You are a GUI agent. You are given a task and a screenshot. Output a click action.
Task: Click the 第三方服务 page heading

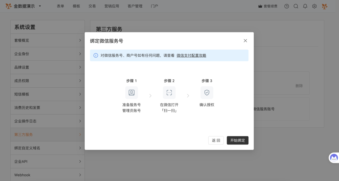click(109, 29)
